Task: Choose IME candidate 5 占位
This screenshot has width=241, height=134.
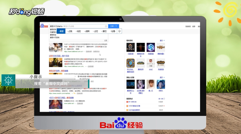Action: click(95, 31)
